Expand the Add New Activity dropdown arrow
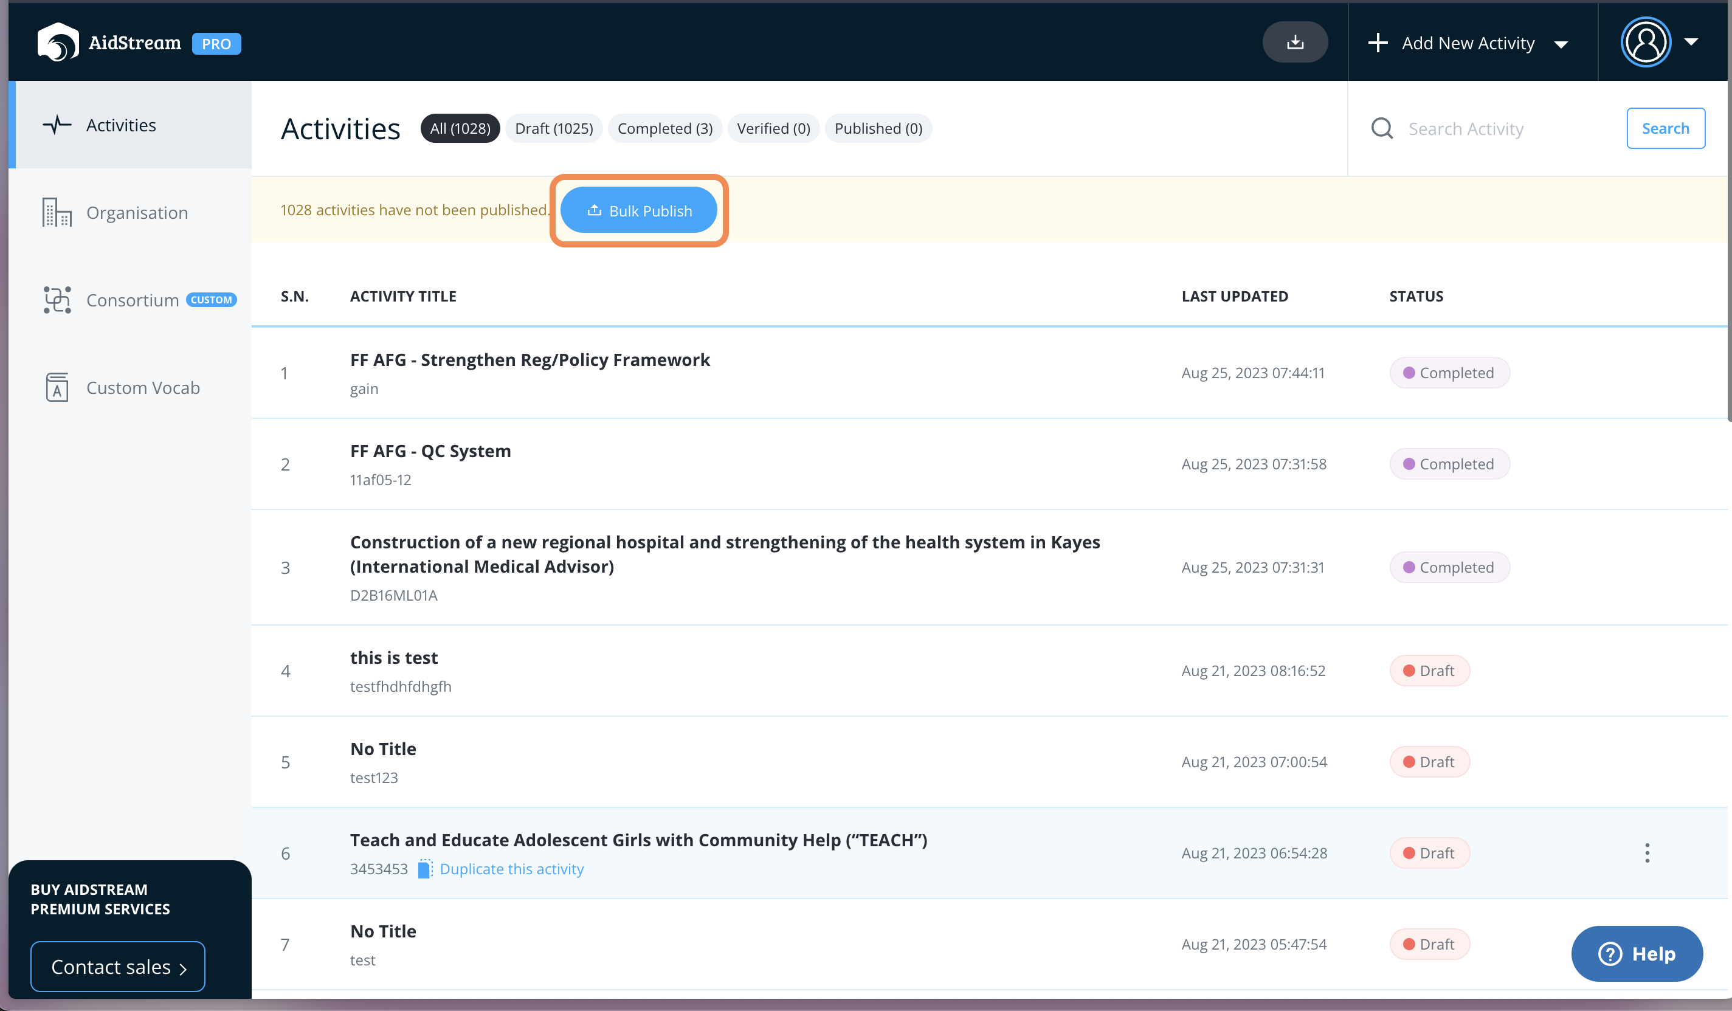The height and width of the screenshot is (1011, 1732). pos(1561,44)
